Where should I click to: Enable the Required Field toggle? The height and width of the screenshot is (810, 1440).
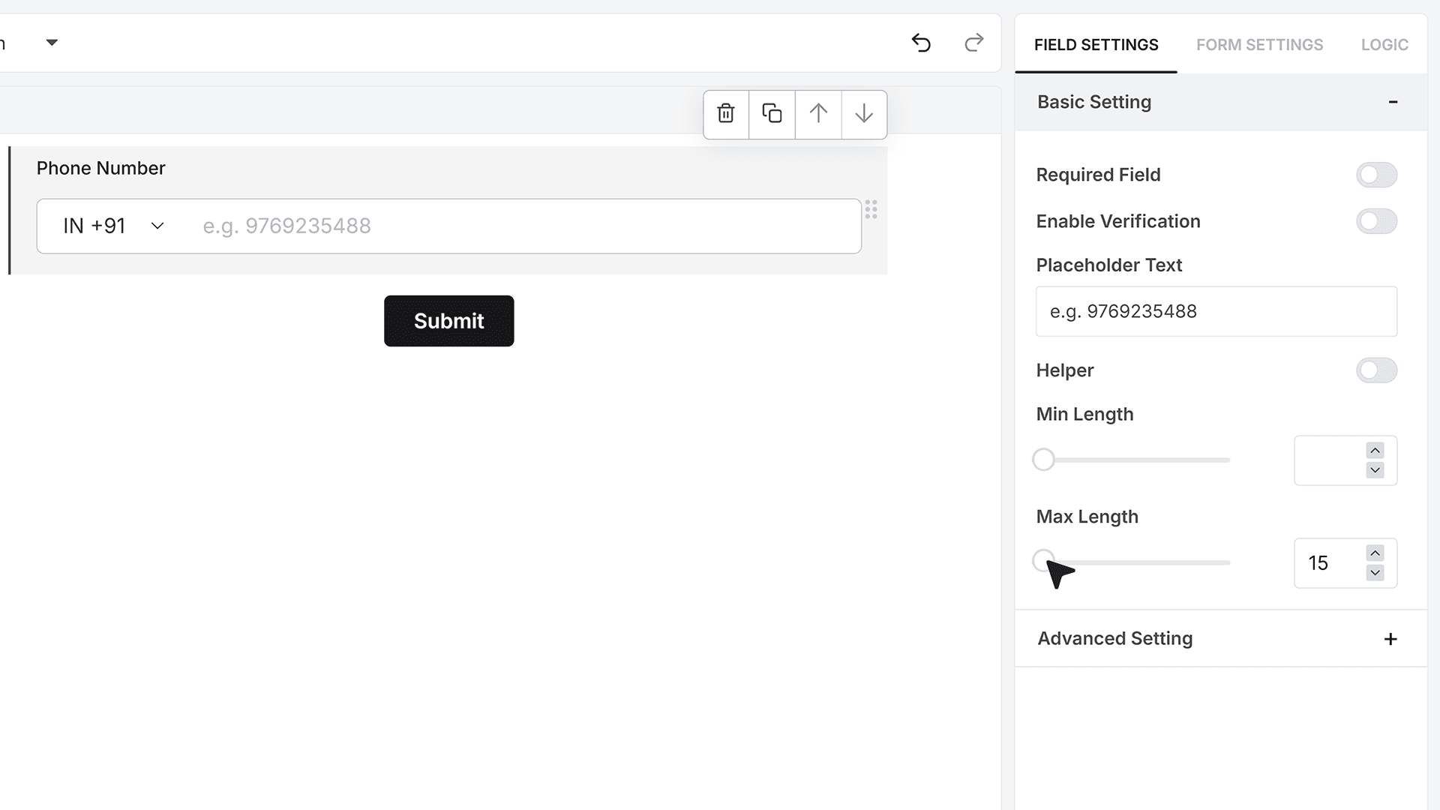coord(1376,175)
